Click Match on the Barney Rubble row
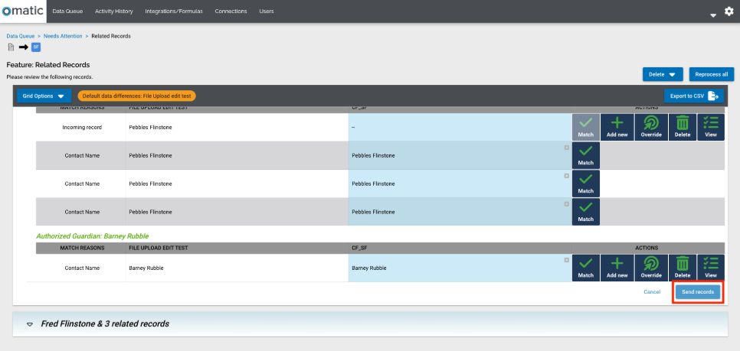The width and height of the screenshot is (740, 351). click(586, 268)
